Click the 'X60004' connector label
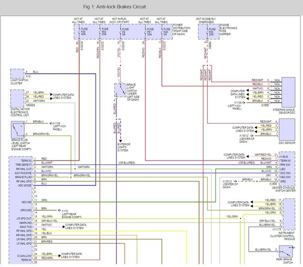303x267 pixels. click(30, 105)
